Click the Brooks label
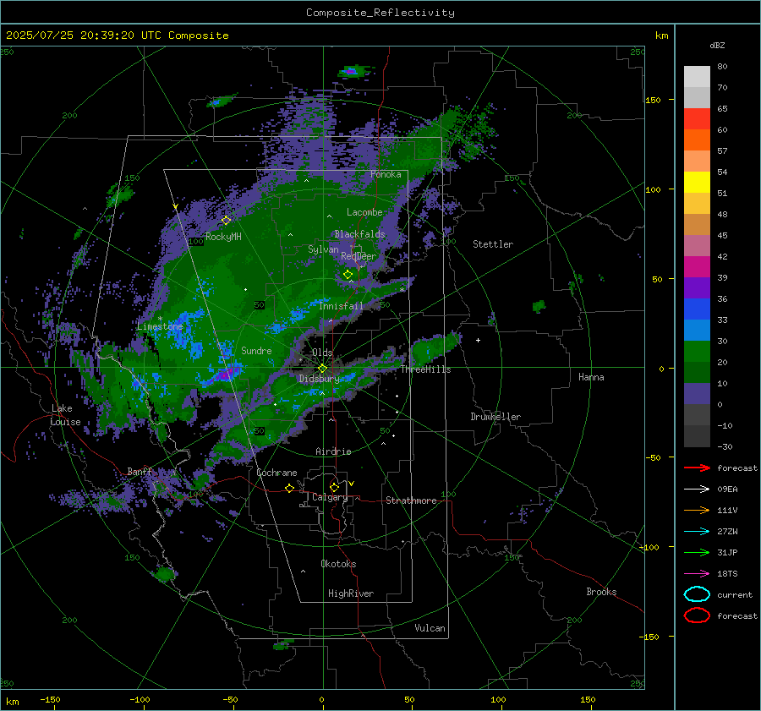Screen dimensions: 761x711 point(601,592)
